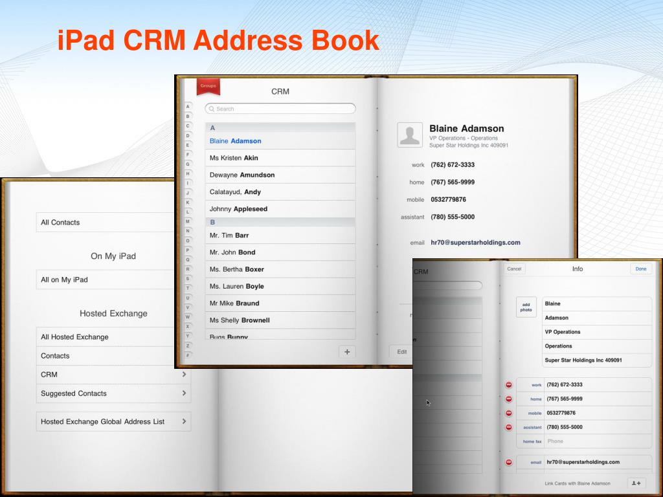Open the red Groups bookmark ribbon

[x=208, y=86]
